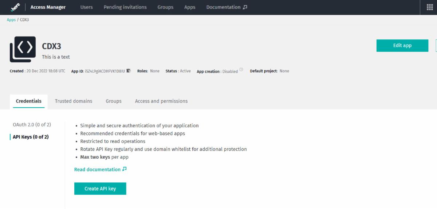Image resolution: width=437 pixels, height=209 pixels.
Task: Open Apps in the top navigation
Action: click(x=190, y=7)
